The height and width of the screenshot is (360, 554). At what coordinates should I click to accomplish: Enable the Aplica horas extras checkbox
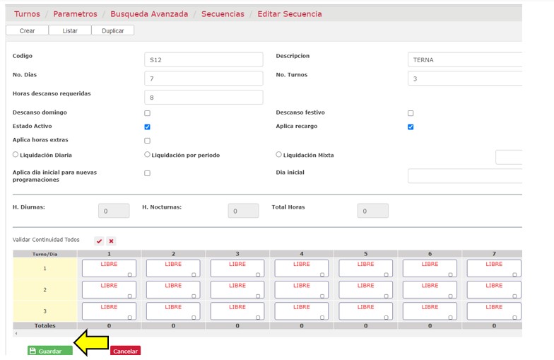pyautogui.click(x=147, y=141)
